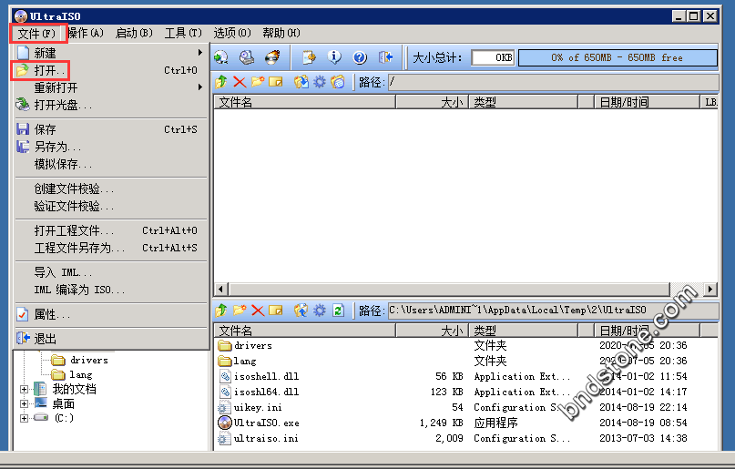Click rename icon in image pane toolbar

coord(276,82)
